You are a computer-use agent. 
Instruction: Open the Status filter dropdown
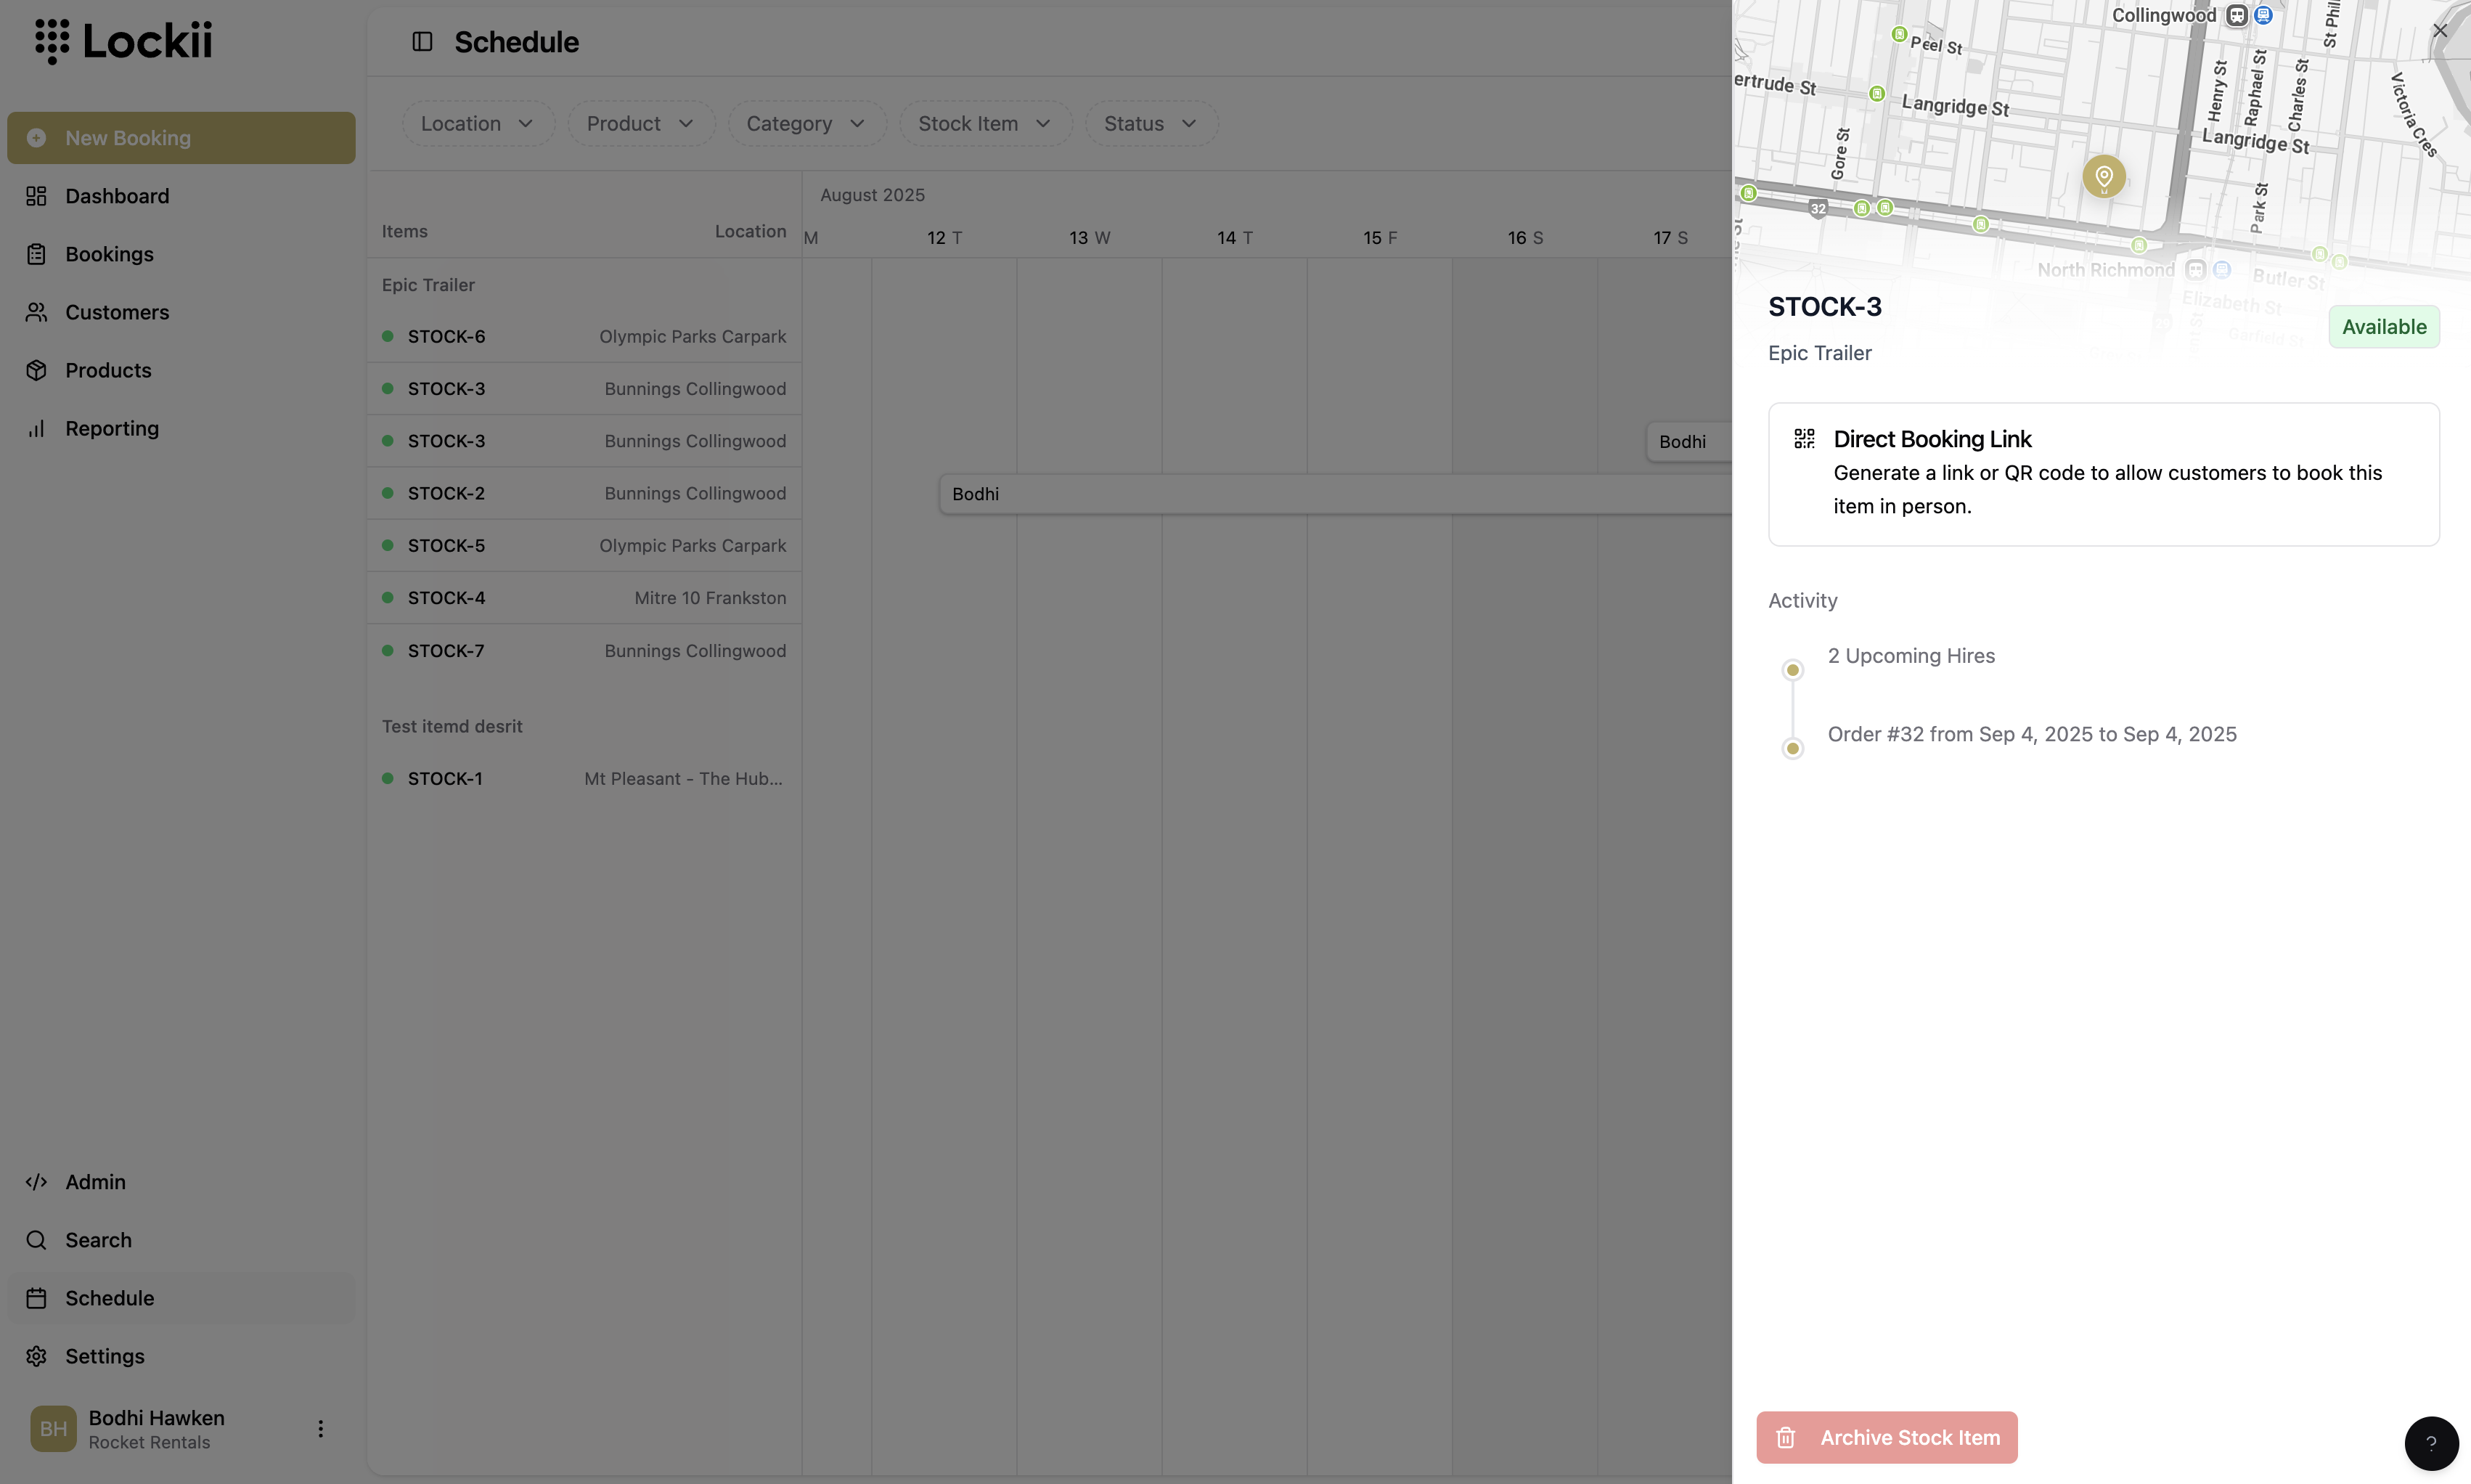coord(1151,124)
